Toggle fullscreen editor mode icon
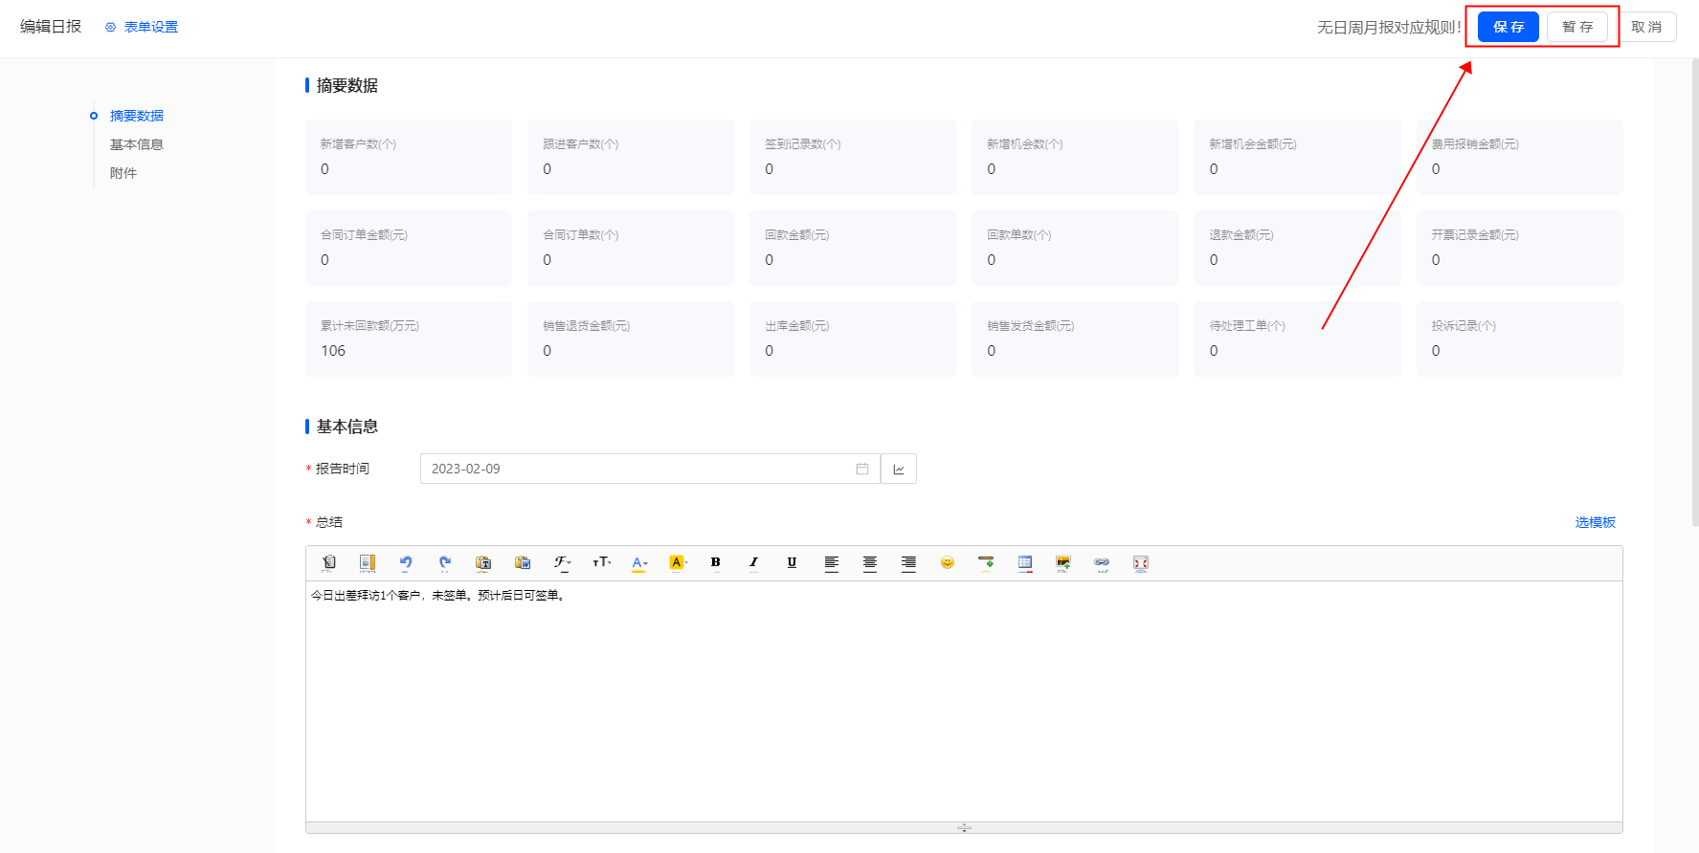The image size is (1699, 853). pos(1140,563)
